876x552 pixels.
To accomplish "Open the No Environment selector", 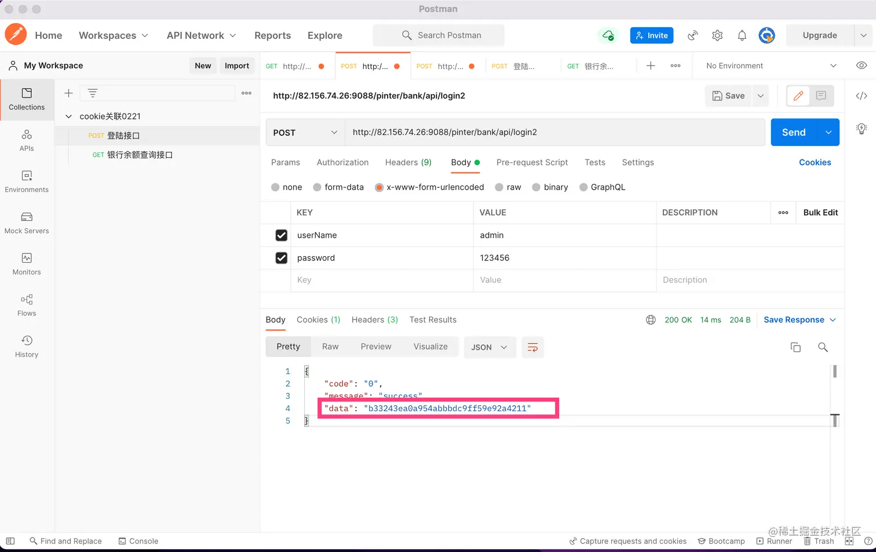I will pos(771,66).
